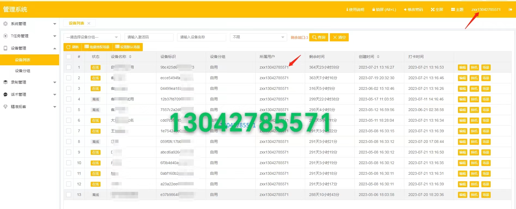This screenshot has height=209, width=516.
Task: Click the 查询 search button
Action: pos(319,37)
